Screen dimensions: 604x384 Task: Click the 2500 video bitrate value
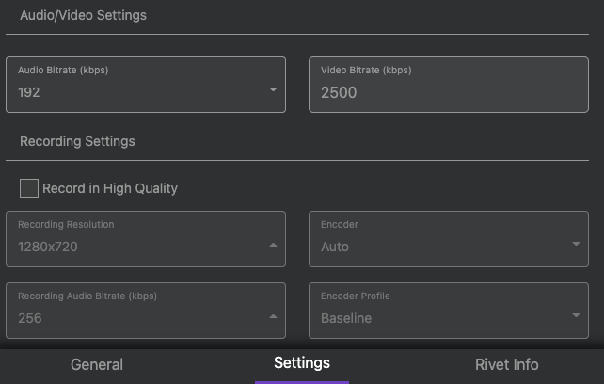coord(339,92)
